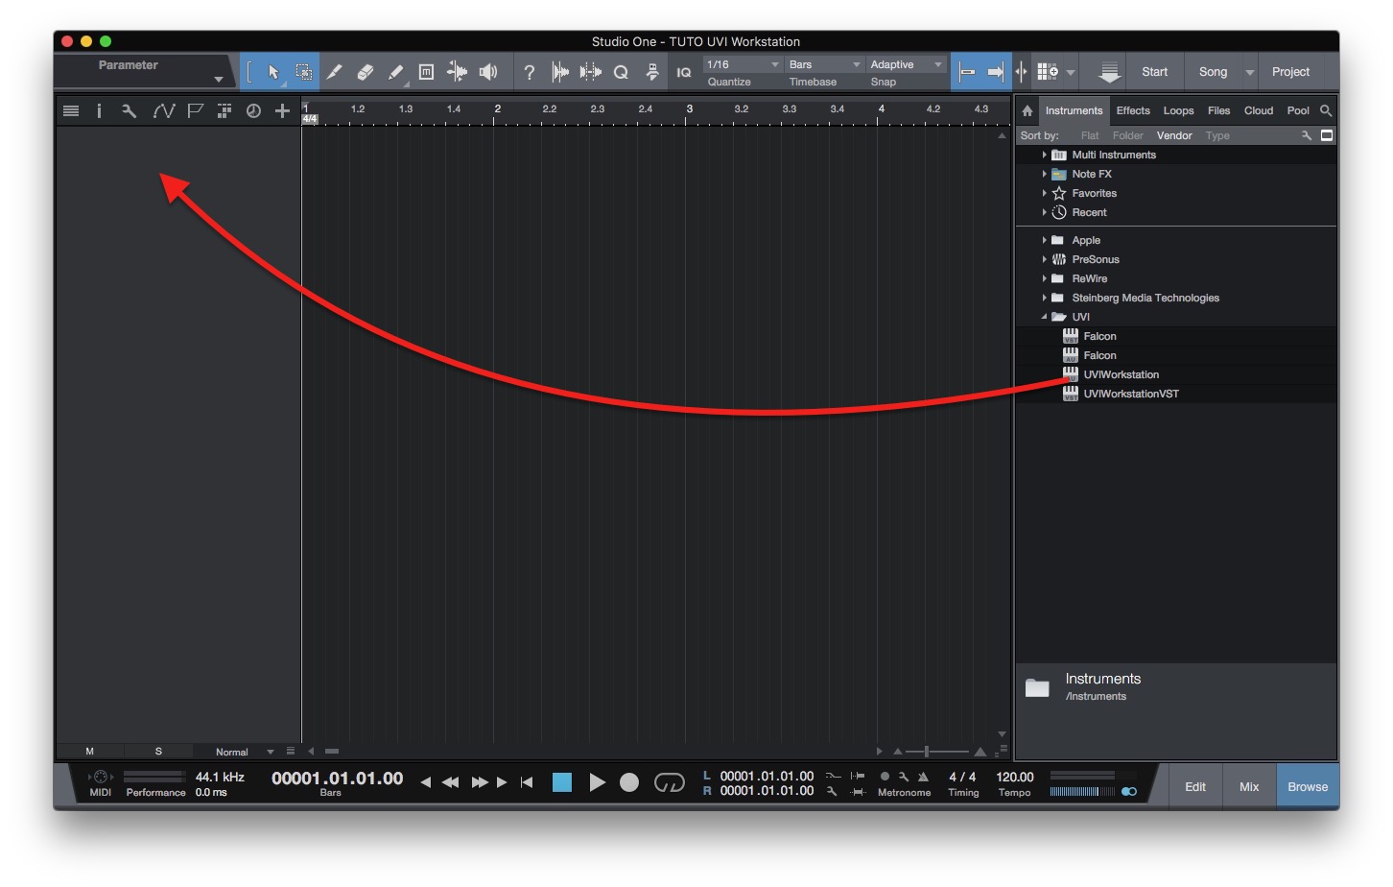Go to browser home icon
This screenshot has height=887, width=1393.
pos(1027,110)
